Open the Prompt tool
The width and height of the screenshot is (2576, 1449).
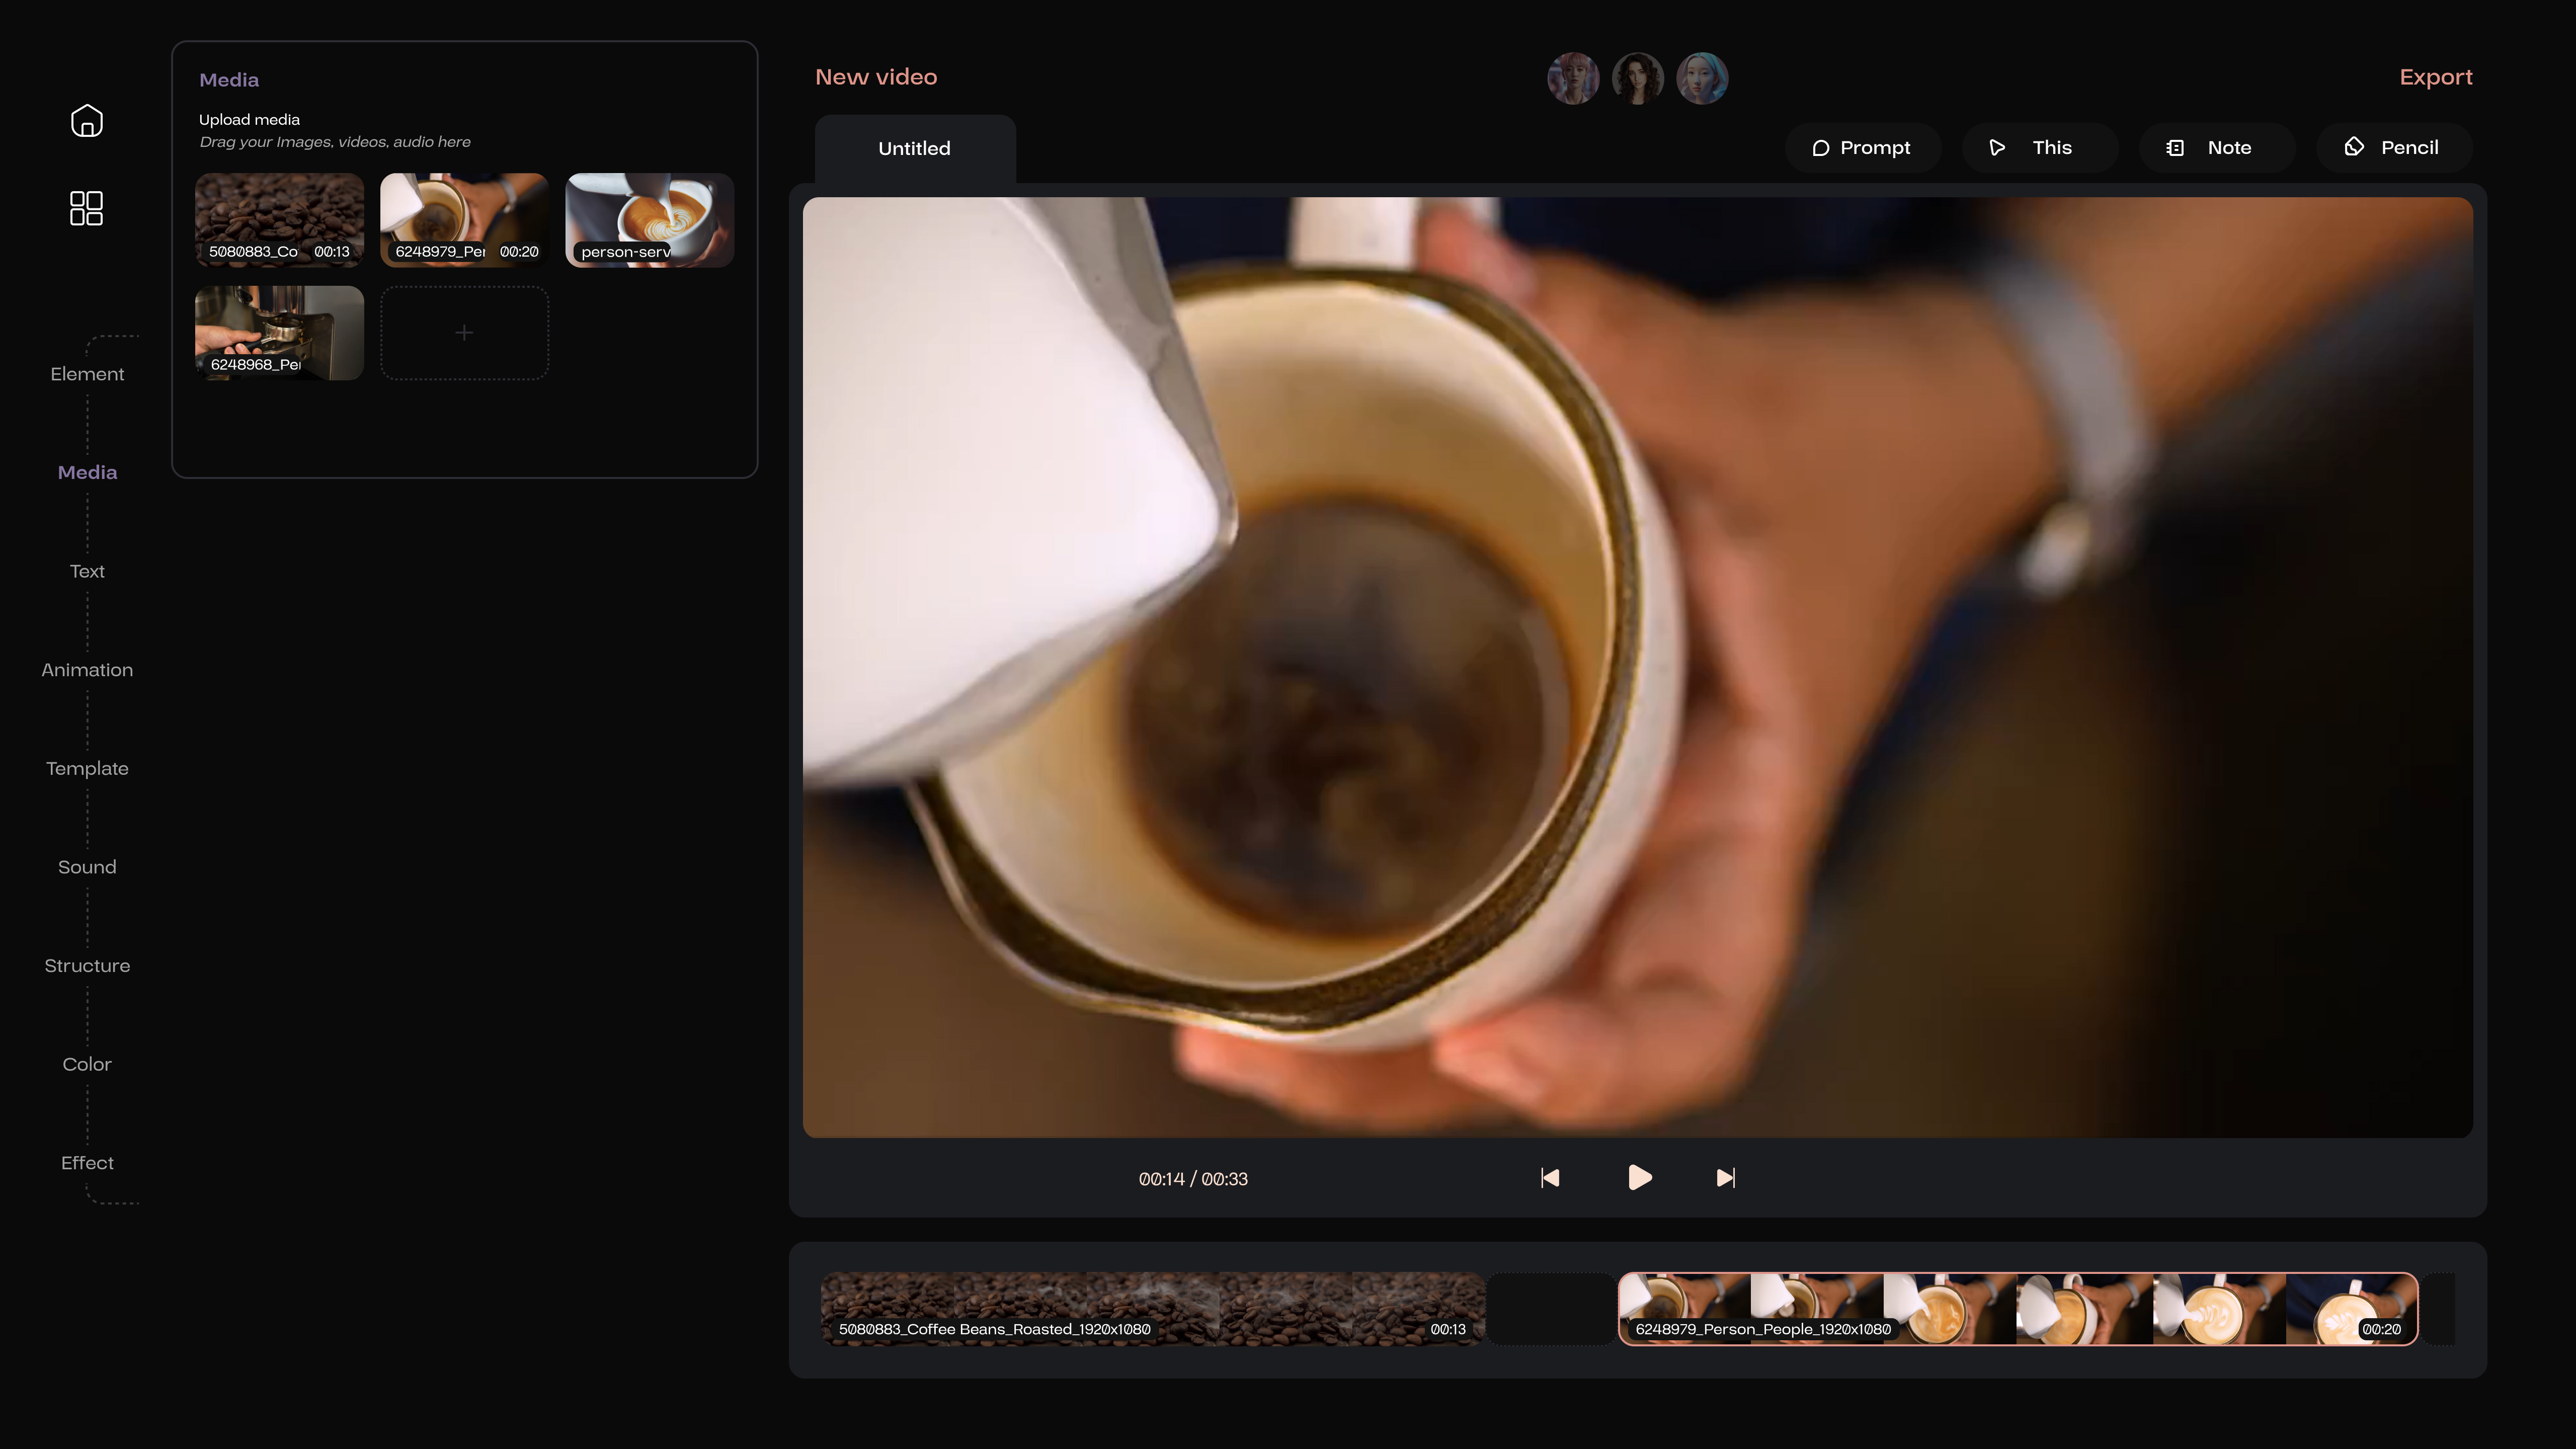tap(1862, 148)
